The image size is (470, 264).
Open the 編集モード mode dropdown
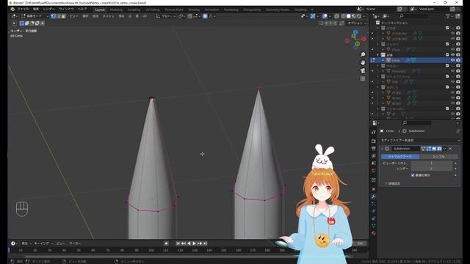[35, 16]
